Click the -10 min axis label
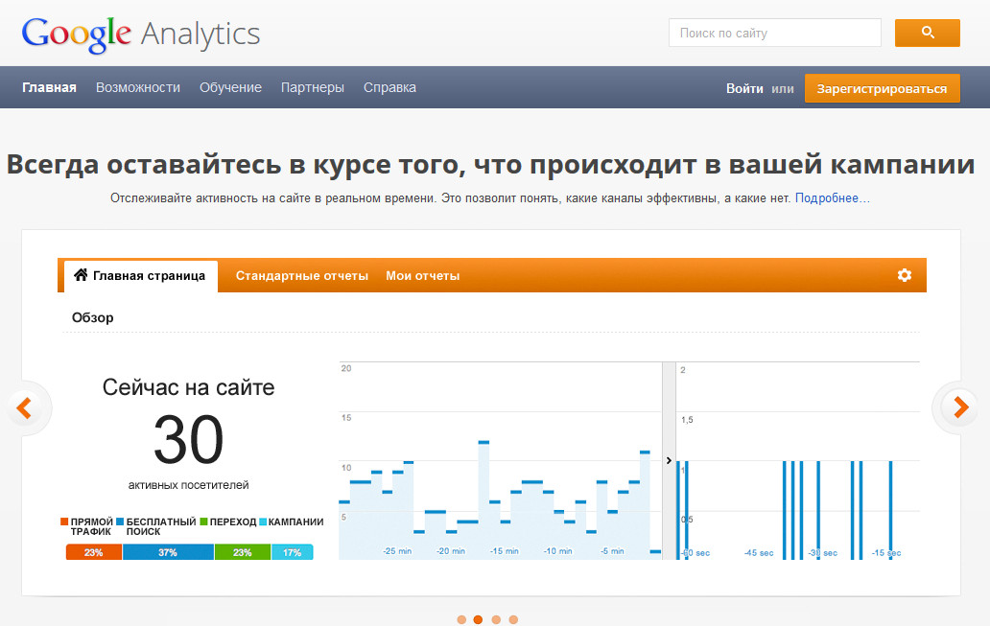This screenshot has width=990, height=626. (558, 551)
